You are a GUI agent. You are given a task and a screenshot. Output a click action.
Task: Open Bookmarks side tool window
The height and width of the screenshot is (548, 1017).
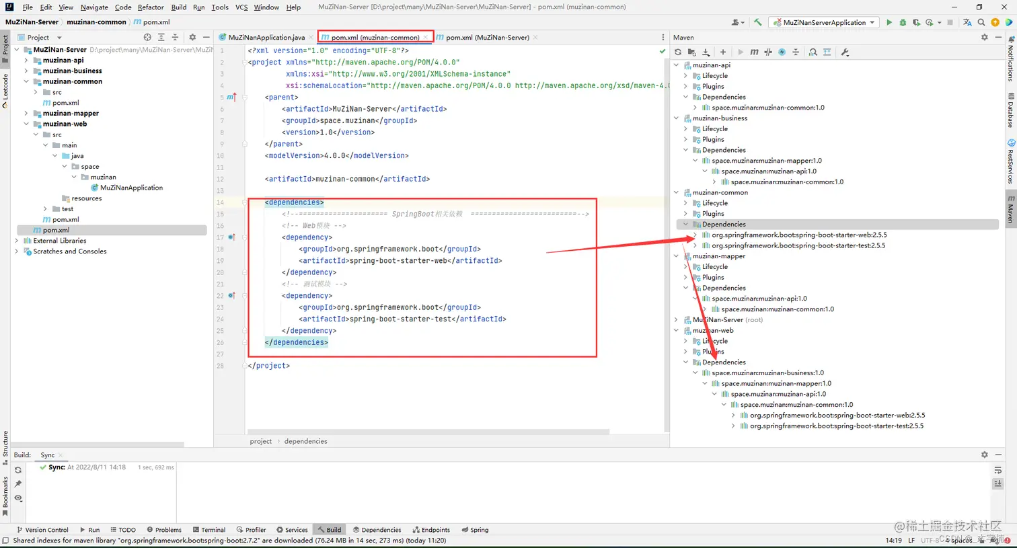[x=5, y=496]
